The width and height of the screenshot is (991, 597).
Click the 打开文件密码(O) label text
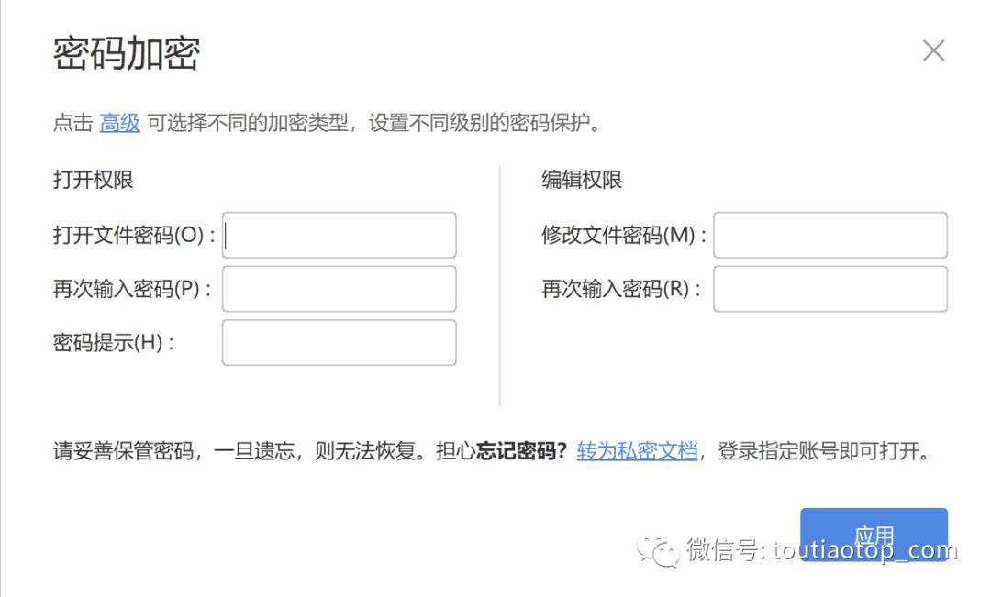point(135,235)
